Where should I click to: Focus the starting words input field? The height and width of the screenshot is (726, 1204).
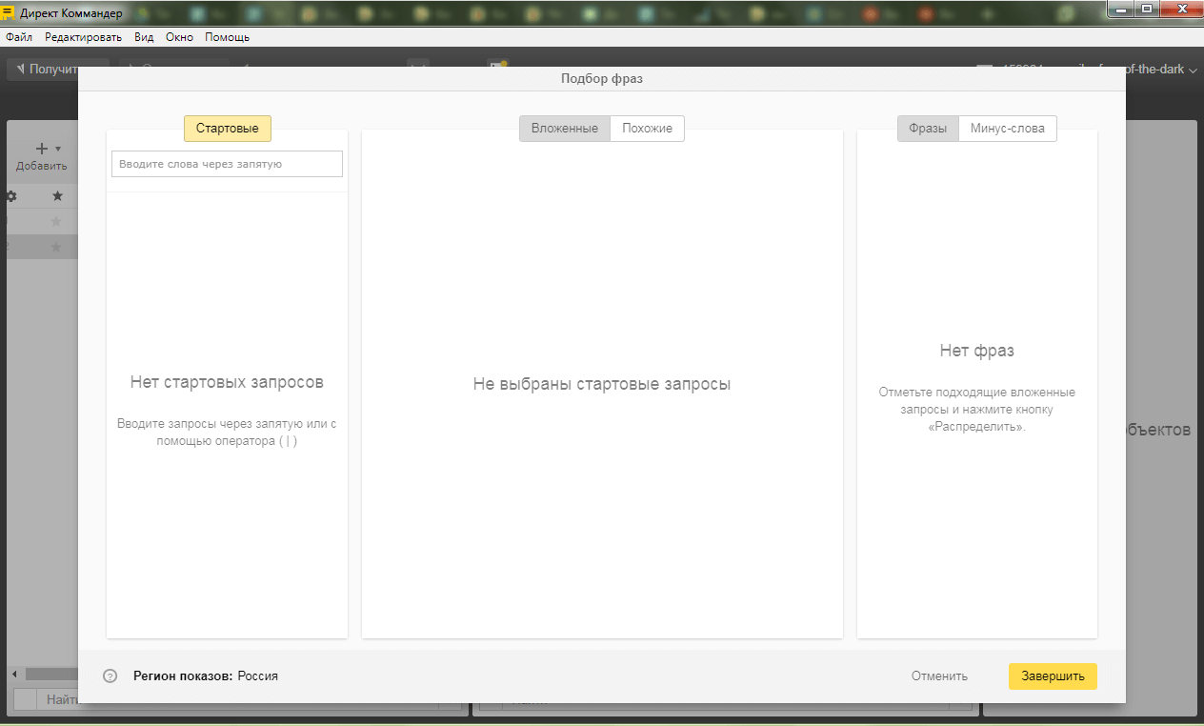[x=227, y=164]
